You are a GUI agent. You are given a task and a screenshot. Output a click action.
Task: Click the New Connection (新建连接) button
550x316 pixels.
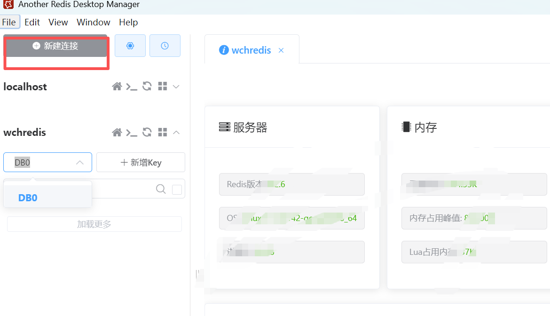[x=55, y=46]
